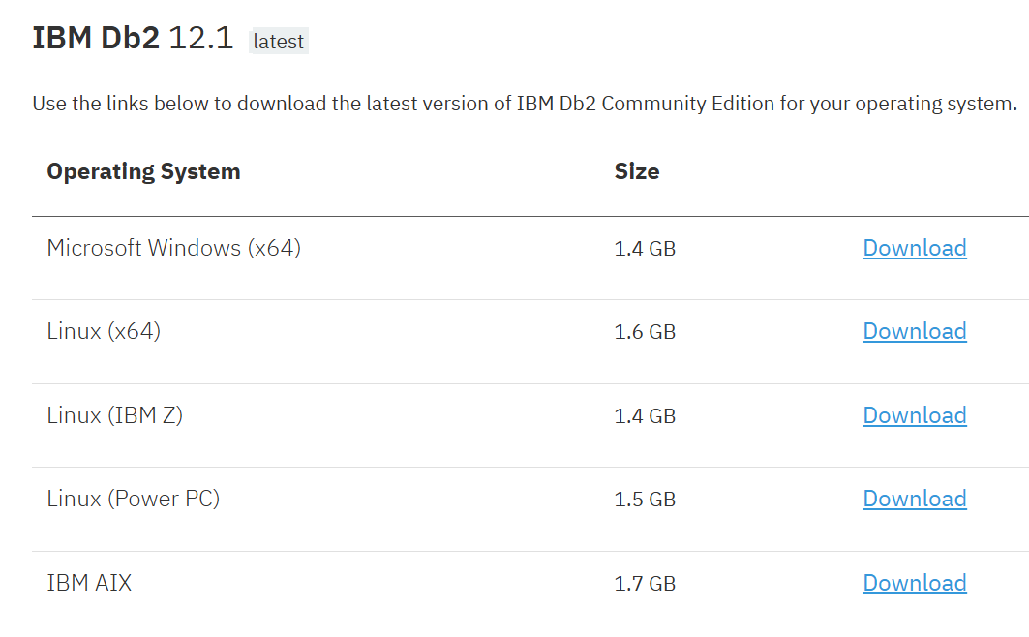Download the Linux (Power PC) edition
The height and width of the screenshot is (637, 1029).
click(914, 499)
